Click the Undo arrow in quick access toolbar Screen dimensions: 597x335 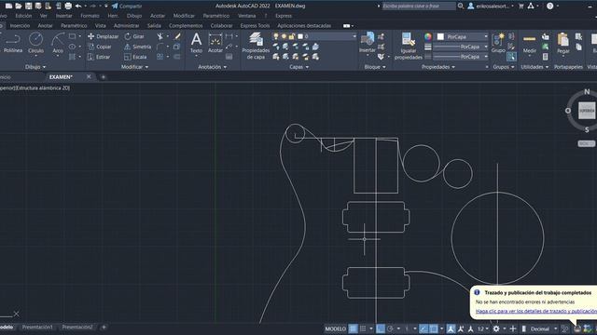pyautogui.click(x=78, y=7)
